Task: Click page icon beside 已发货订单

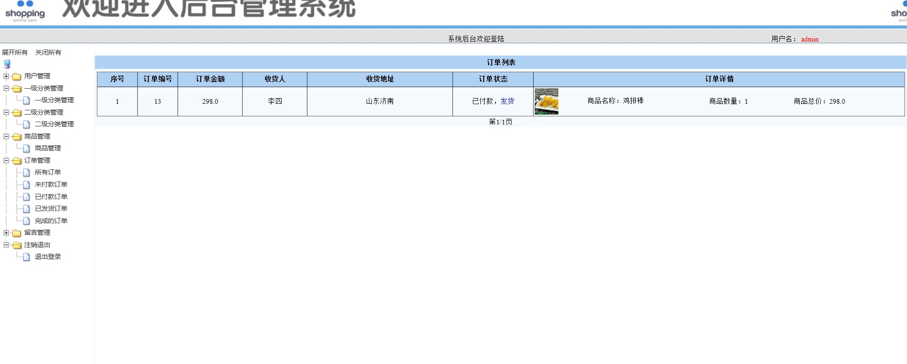Action: (26, 209)
